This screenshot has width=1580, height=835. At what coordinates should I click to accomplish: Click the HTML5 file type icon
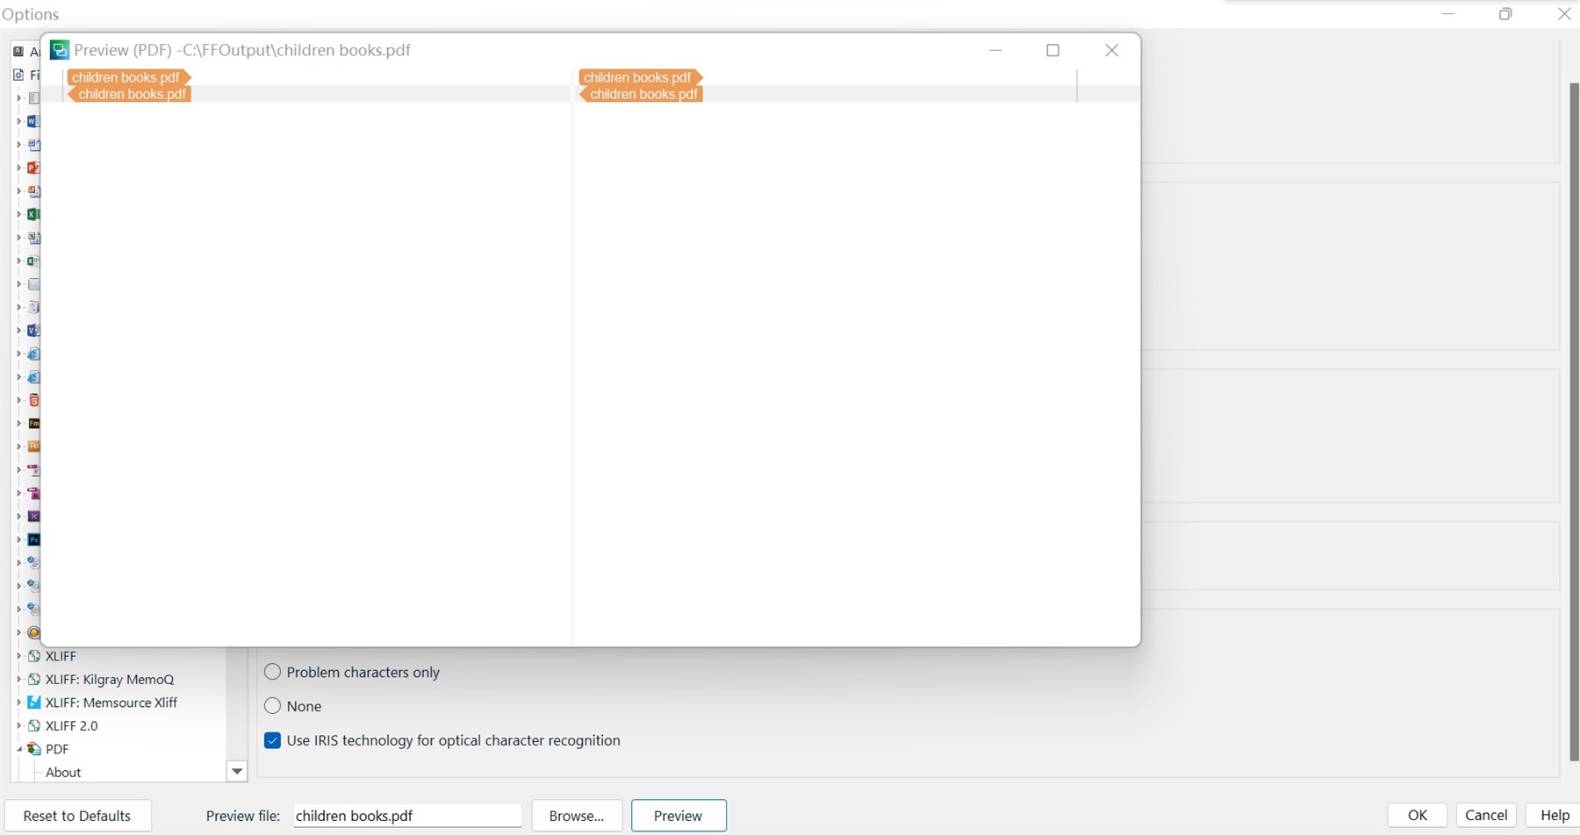[33, 400]
